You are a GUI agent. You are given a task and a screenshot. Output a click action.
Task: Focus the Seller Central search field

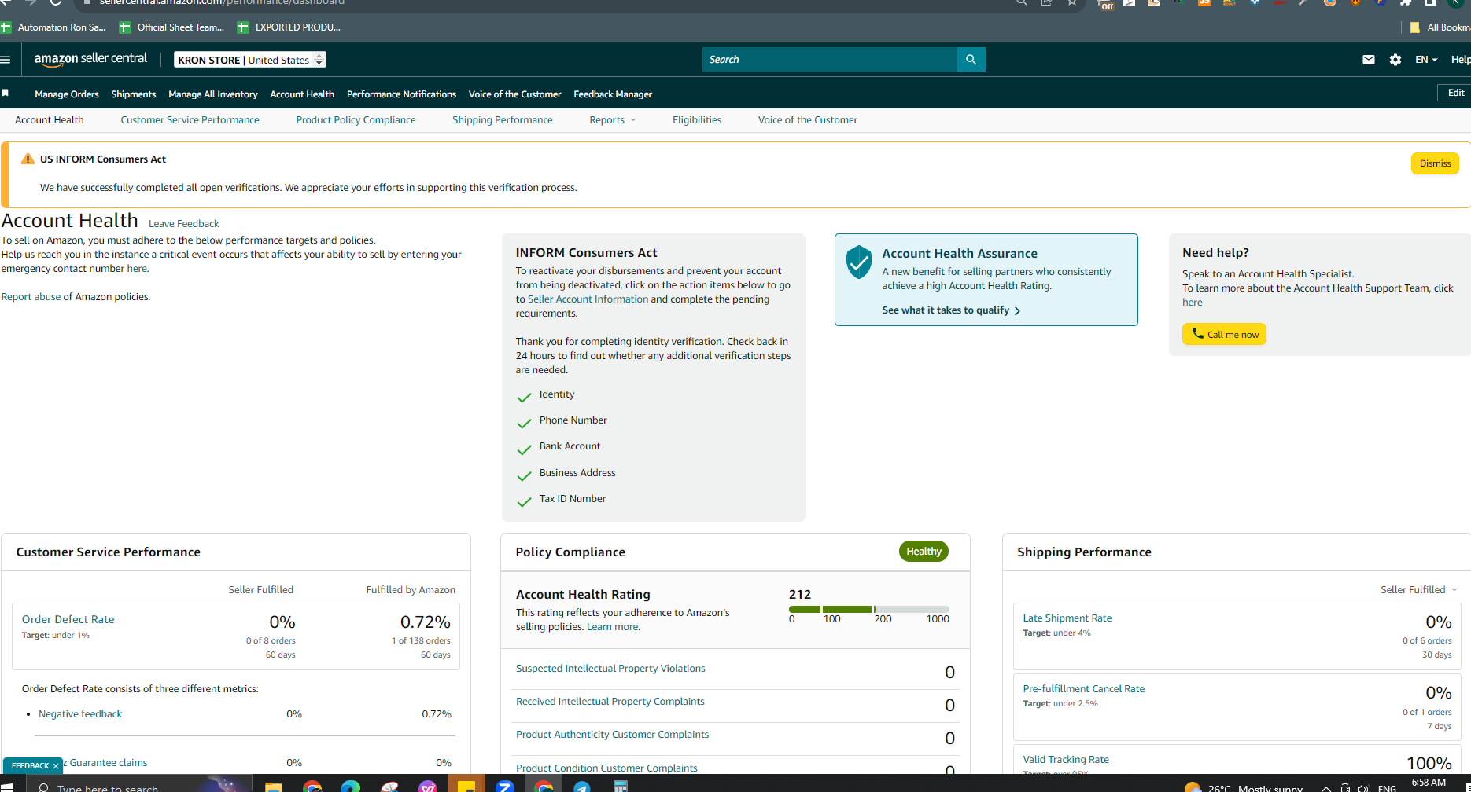coord(830,60)
